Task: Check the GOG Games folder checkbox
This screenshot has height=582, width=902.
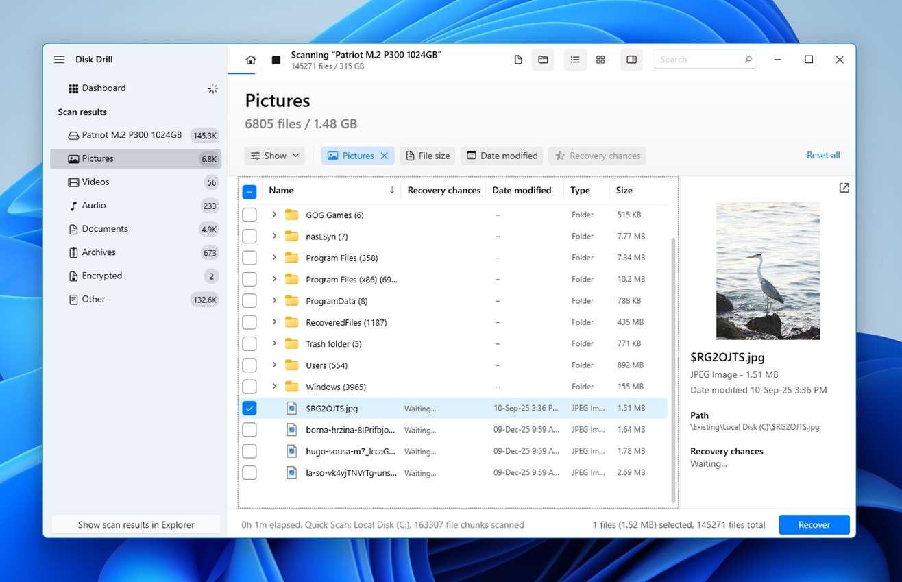Action: (x=249, y=215)
